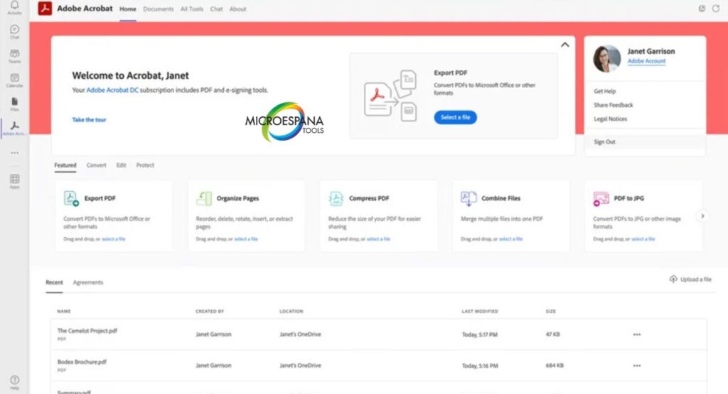
Task: Click Upload a file
Action: tap(690, 280)
